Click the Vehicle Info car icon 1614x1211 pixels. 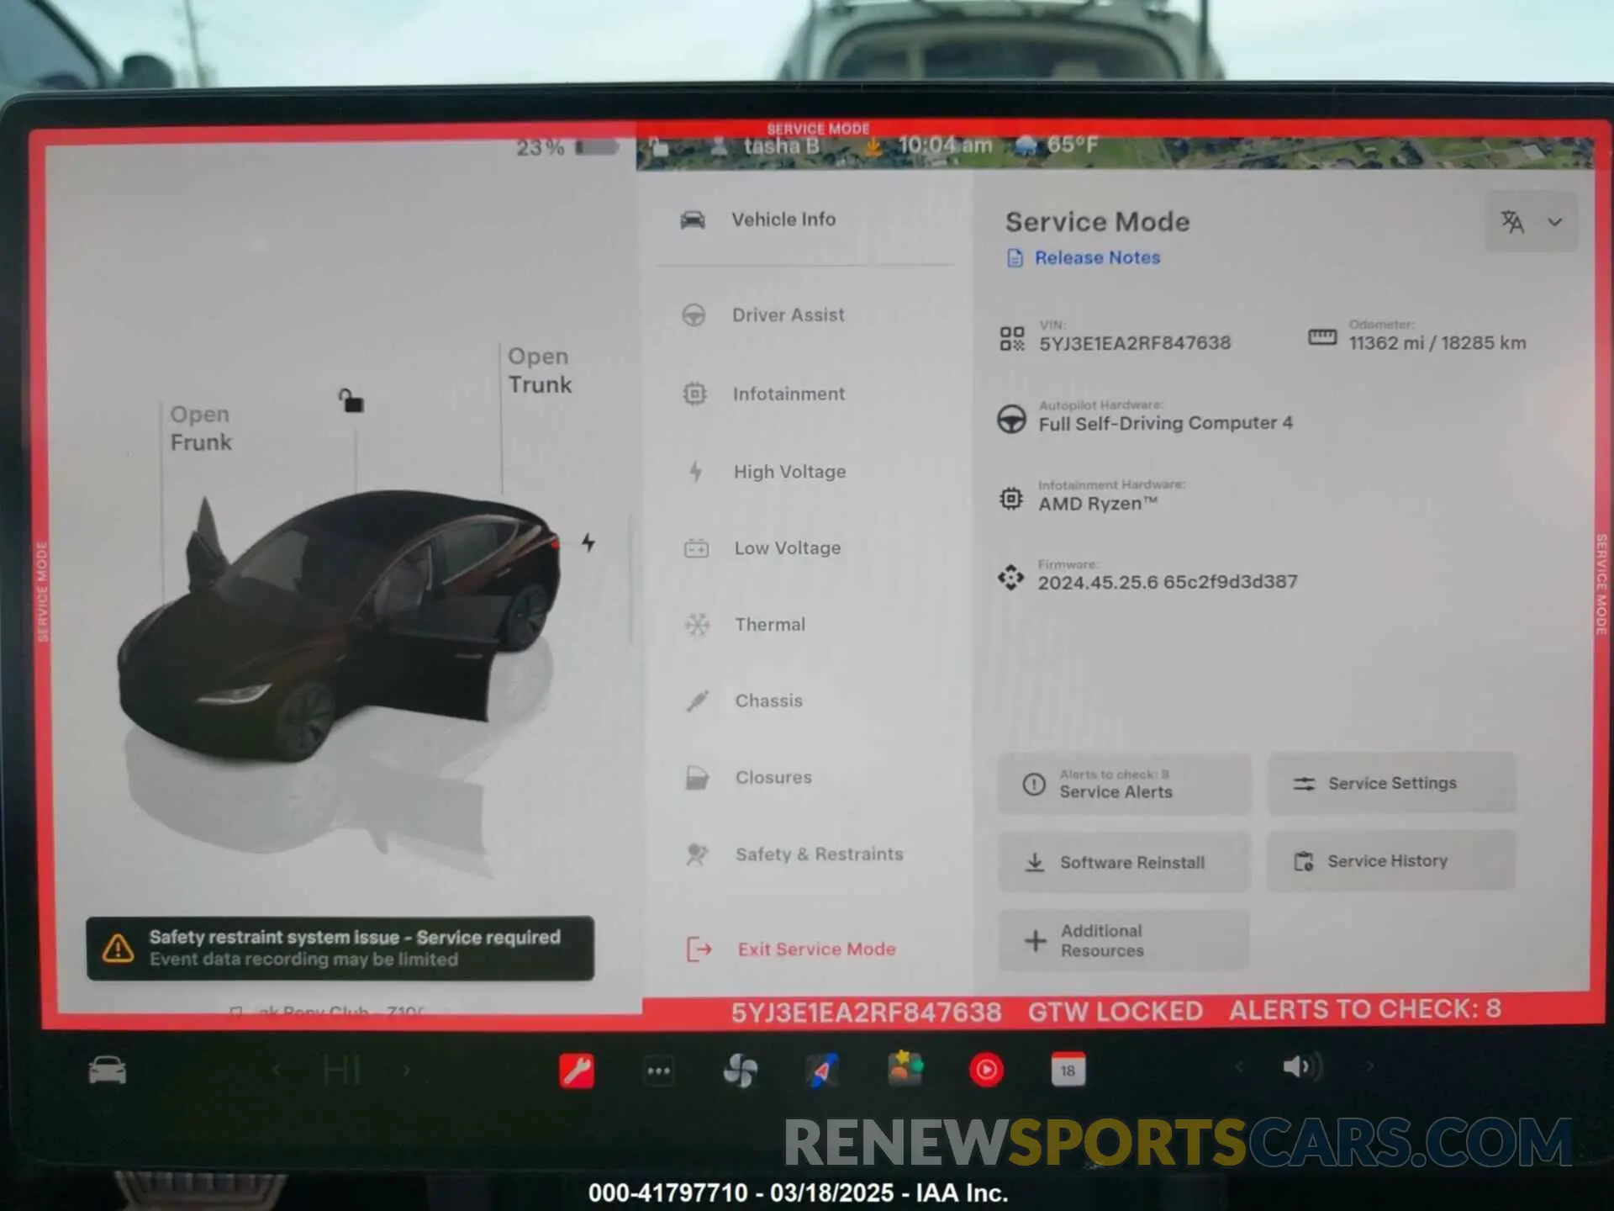coord(693,219)
